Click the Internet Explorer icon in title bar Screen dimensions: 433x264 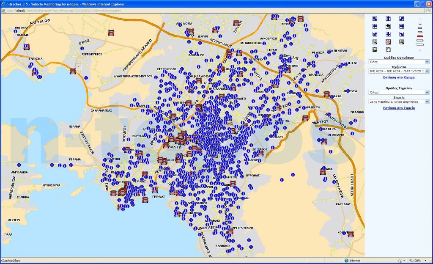tap(3, 4)
